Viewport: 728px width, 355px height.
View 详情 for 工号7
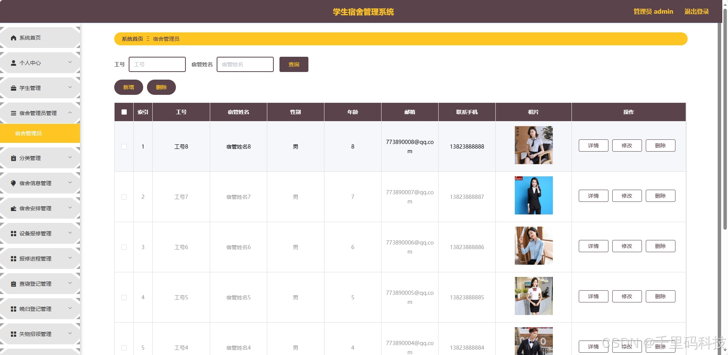[594, 196]
